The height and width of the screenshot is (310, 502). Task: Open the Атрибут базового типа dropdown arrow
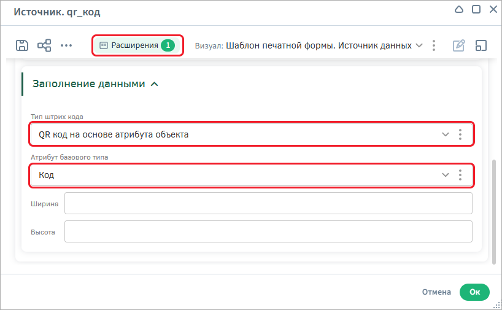point(446,175)
